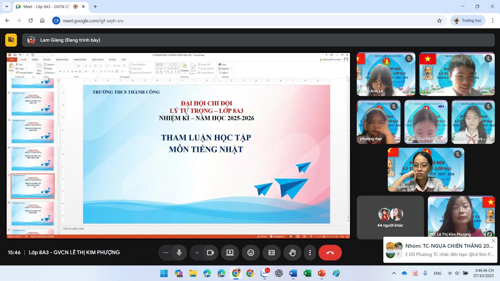Turn off the camera in Meet

(x=210, y=252)
